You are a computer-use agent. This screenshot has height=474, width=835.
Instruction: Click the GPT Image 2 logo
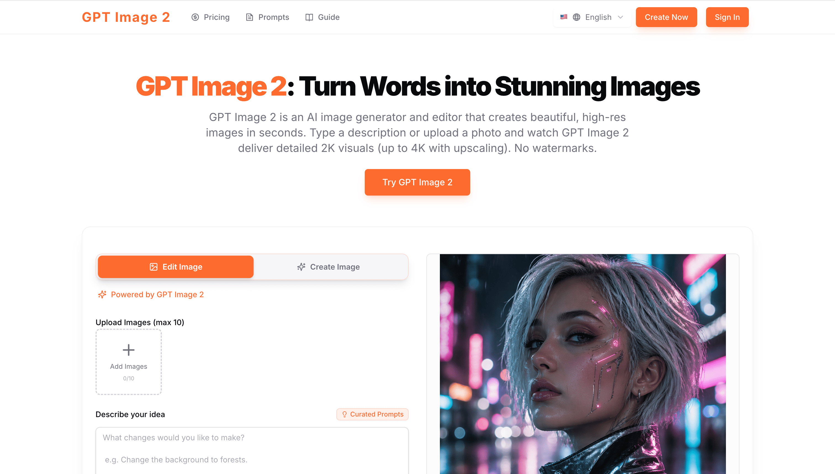pyautogui.click(x=126, y=17)
